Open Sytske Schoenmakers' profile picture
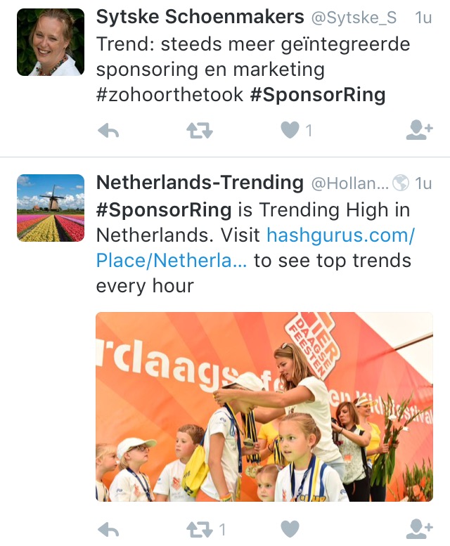 click(50, 42)
